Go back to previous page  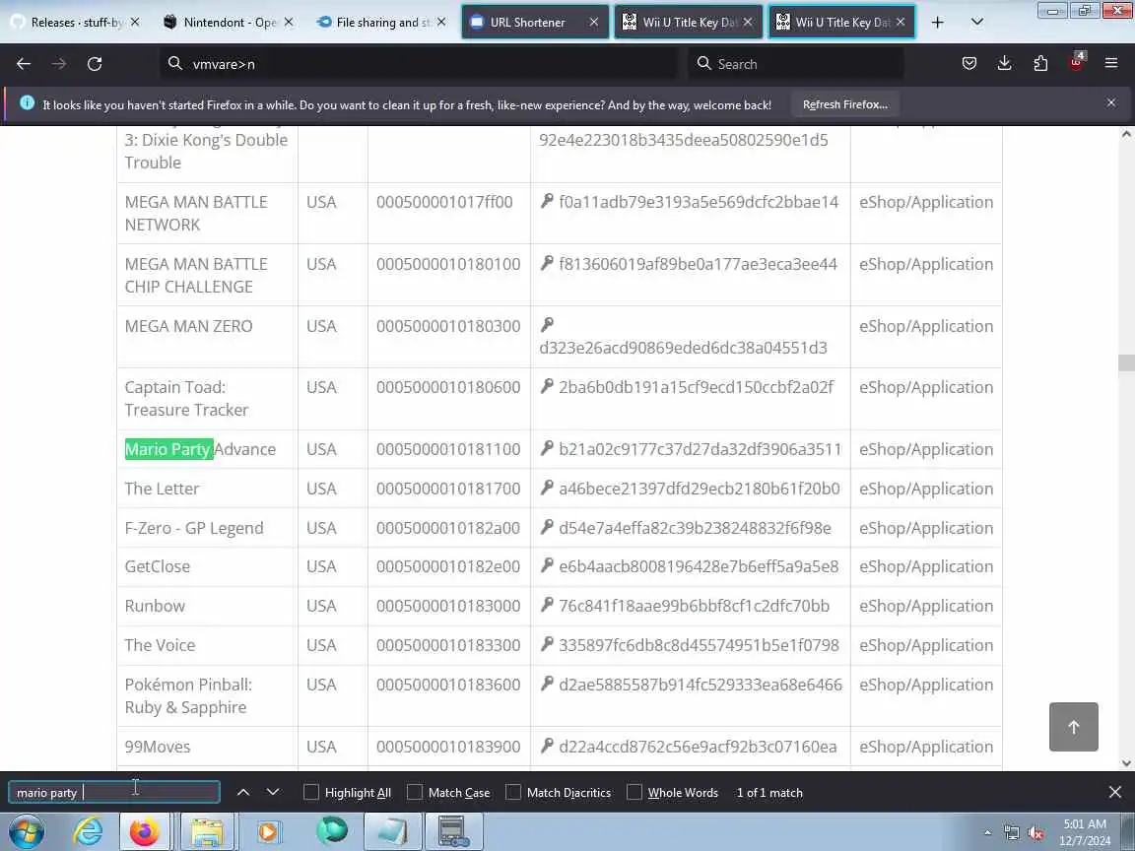(x=24, y=64)
